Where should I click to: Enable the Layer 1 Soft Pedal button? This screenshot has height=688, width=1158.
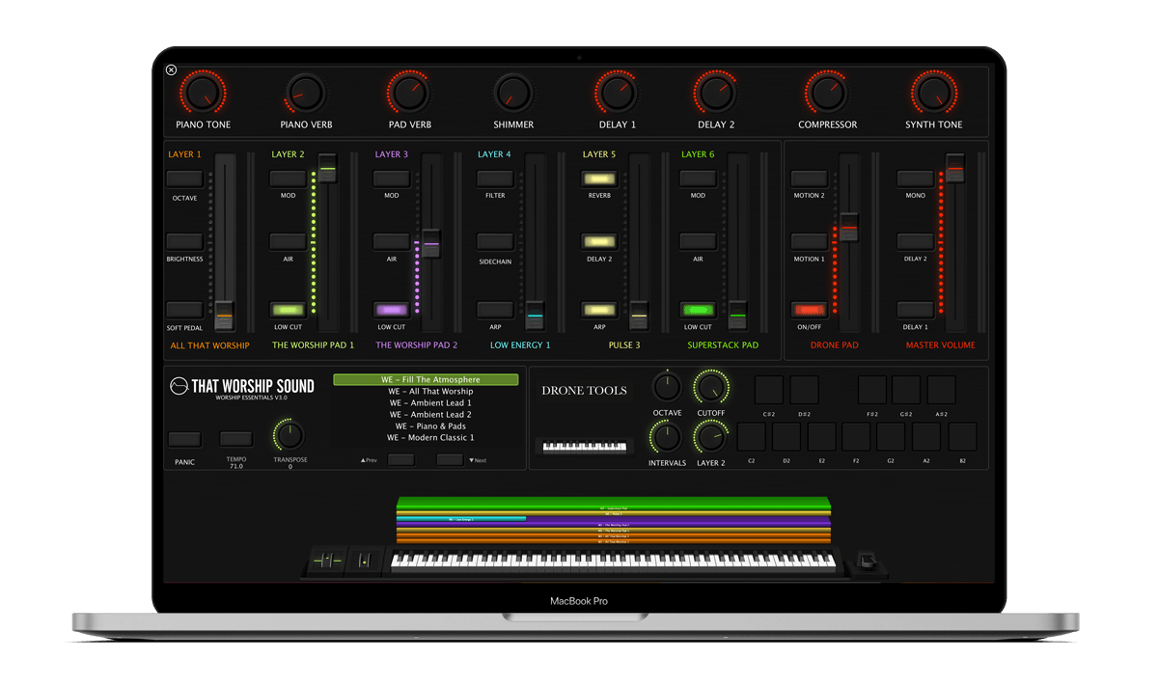coord(184,310)
